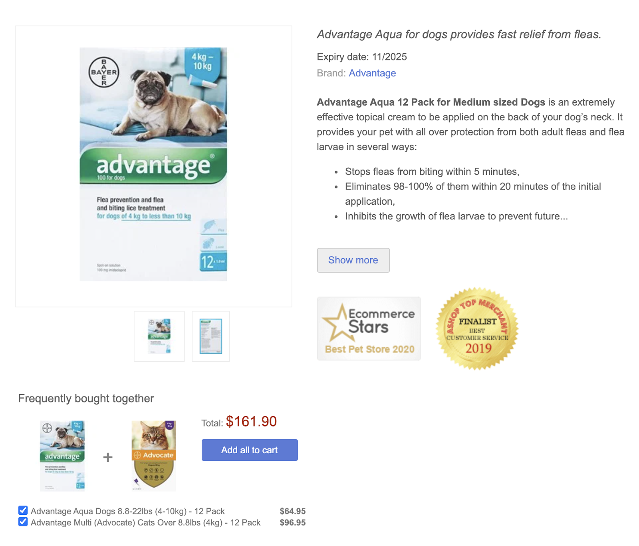Click the Bayer logo on main product image

tap(104, 72)
